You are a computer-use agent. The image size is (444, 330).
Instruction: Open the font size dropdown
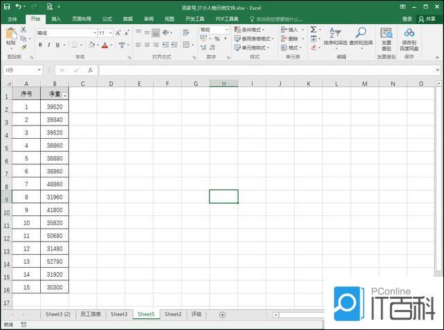point(111,33)
